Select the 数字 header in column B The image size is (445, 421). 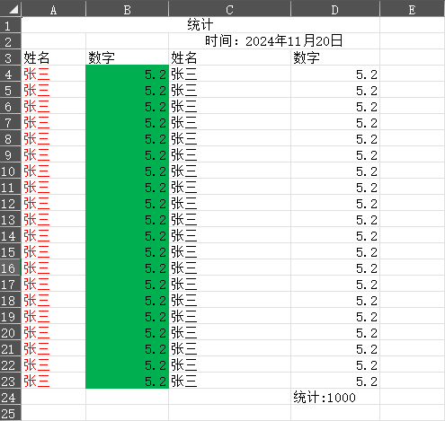click(x=127, y=57)
